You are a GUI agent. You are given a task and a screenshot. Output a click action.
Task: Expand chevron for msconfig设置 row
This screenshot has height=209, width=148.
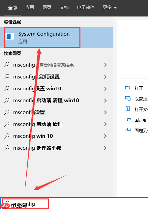pos(105,112)
